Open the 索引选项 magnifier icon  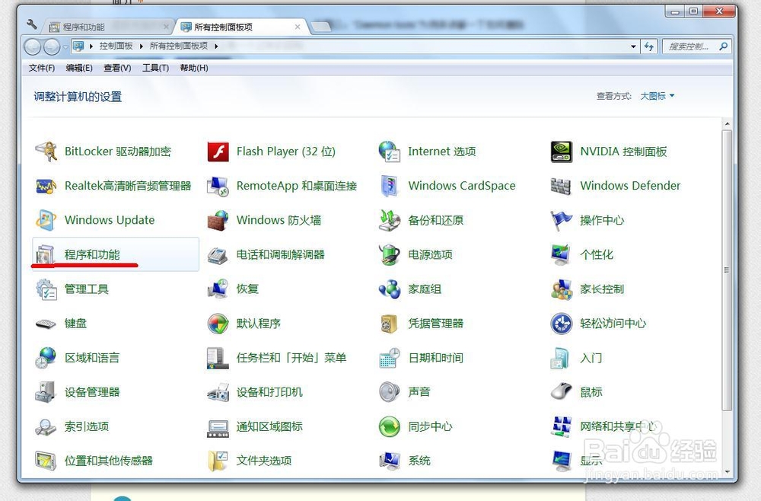[46, 426]
